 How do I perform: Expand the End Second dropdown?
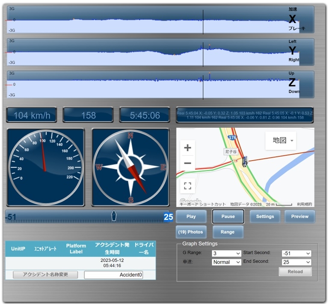[296, 262]
